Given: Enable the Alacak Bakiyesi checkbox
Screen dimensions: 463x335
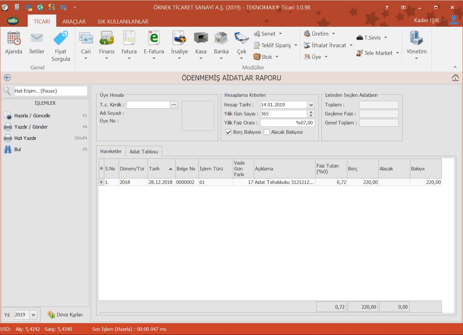Looking at the screenshot, I should point(267,132).
